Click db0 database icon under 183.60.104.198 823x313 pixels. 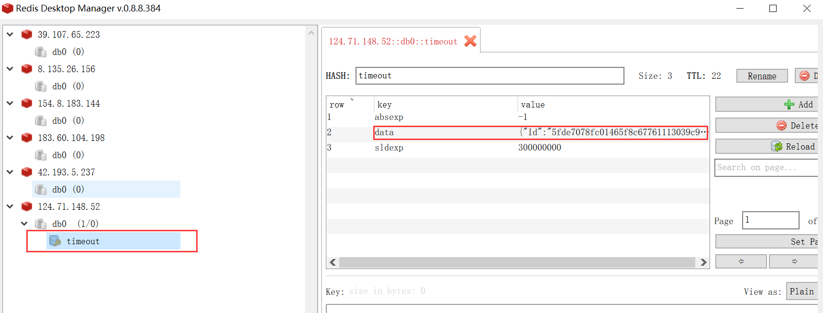[41, 155]
